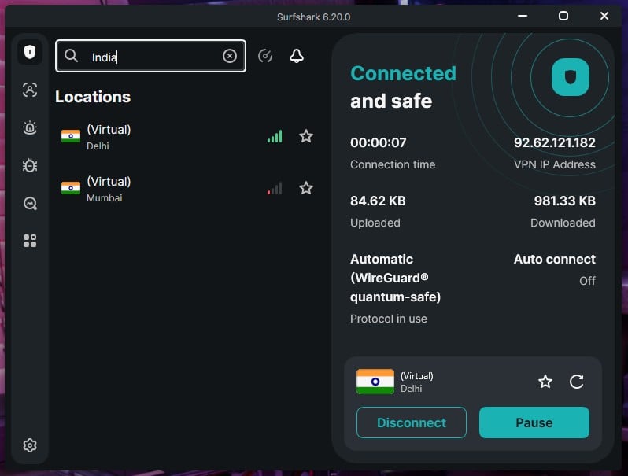Reconnect using the rotate arrow icon
Image resolution: width=628 pixels, height=476 pixels.
pos(576,382)
